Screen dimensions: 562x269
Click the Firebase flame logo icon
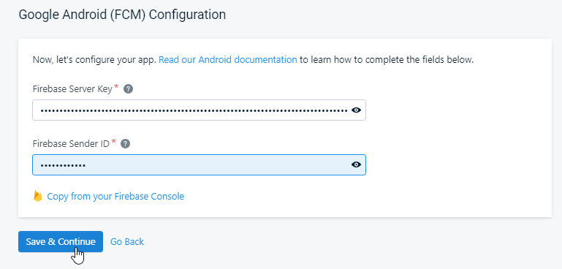[37, 196]
